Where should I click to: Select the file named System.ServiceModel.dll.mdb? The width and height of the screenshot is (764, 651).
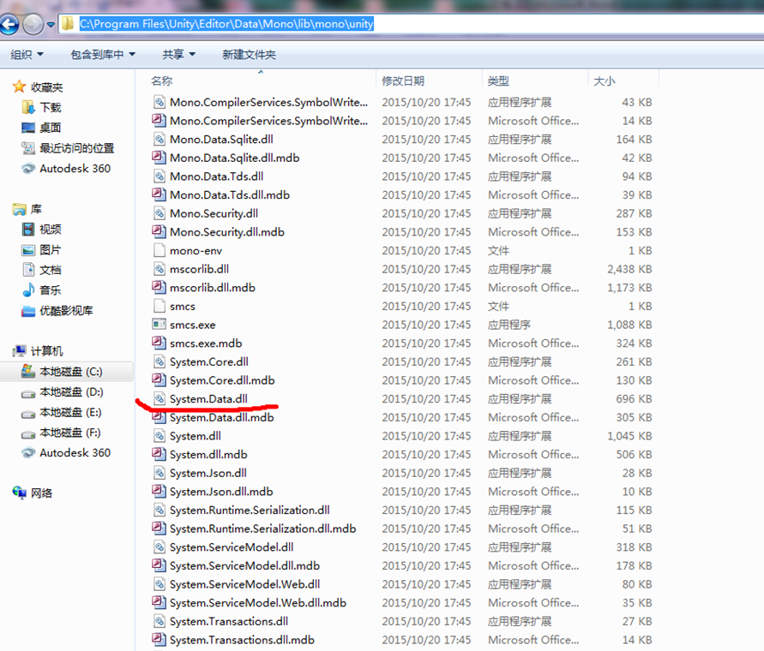coord(244,566)
